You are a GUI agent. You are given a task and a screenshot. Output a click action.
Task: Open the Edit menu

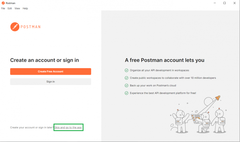pyautogui.click(x=10, y=8)
